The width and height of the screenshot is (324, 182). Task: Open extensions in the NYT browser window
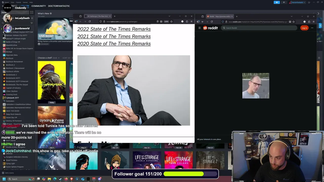click(x=187, y=21)
